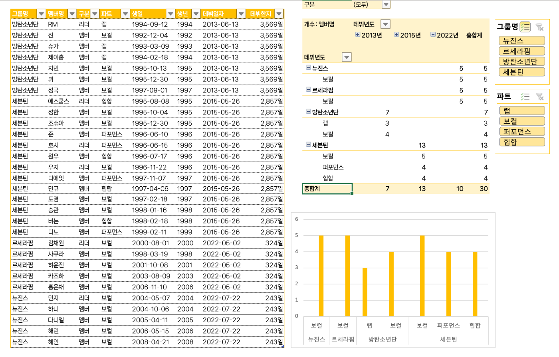Toggle multi-select on the 파트 slicer
The height and width of the screenshot is (357, 559).
click(525, 97)
